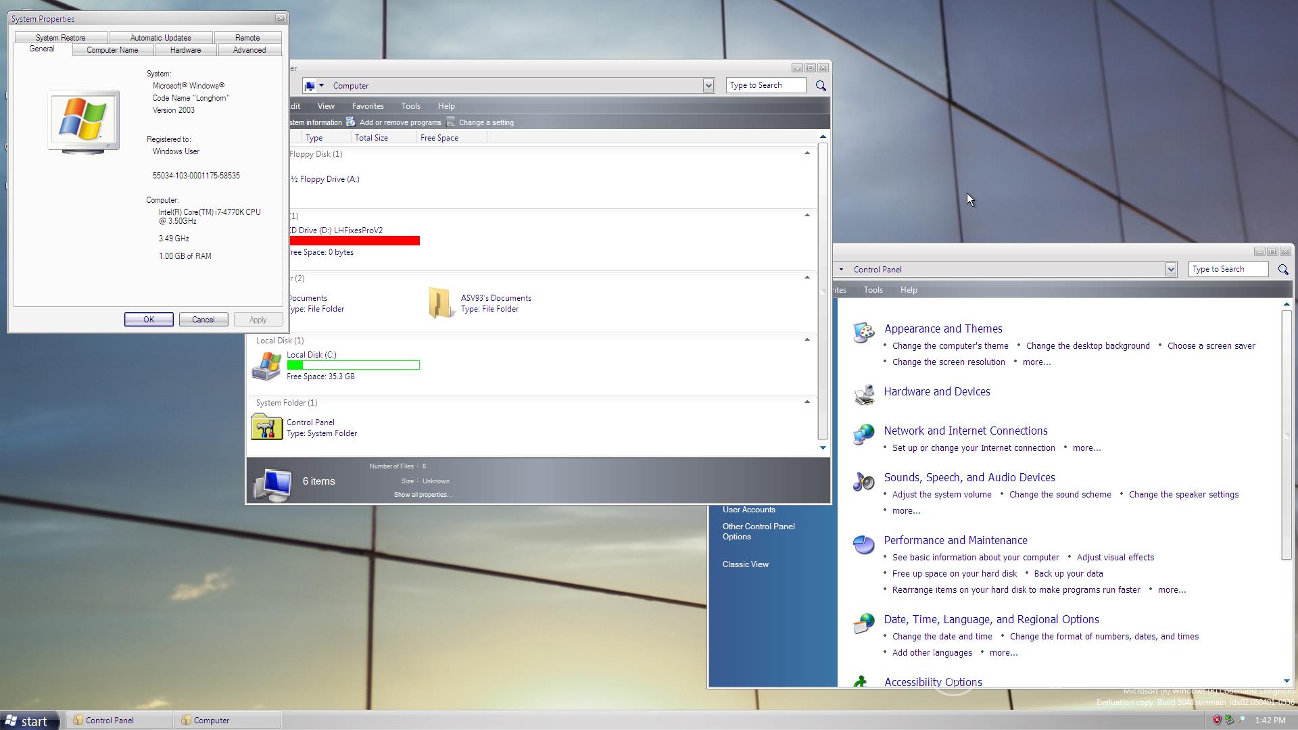Click the Start button on taskbar
The height and width of the screenshot is (730, 1298).
pyautogui.click(x=27, y=721)
